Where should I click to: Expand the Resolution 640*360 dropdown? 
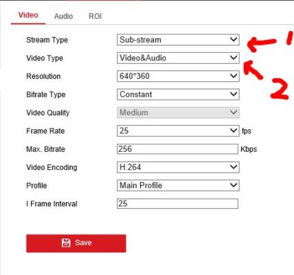[x=178, y=76]
